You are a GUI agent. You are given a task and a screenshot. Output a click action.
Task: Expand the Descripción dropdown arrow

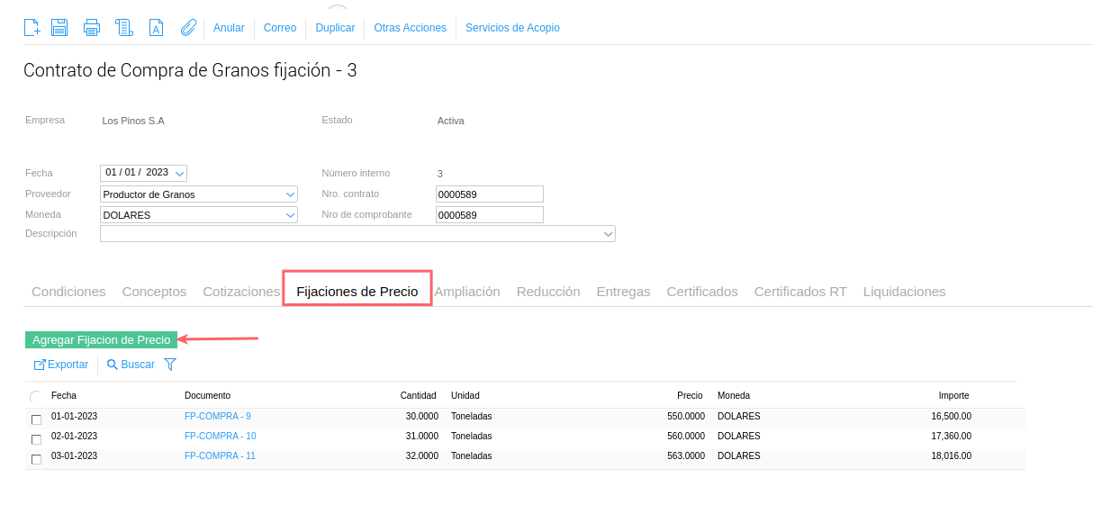click(x=608, y=234)
